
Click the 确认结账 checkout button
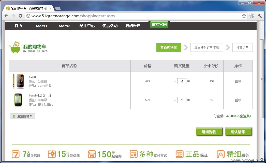[238, 132]
